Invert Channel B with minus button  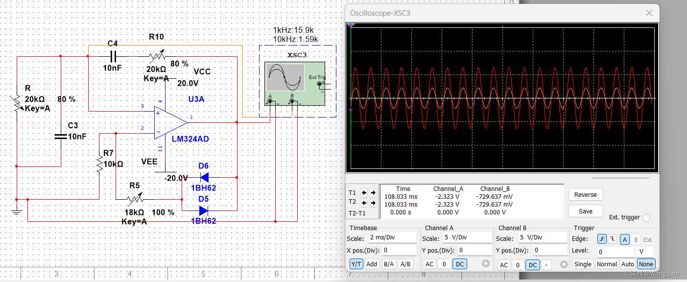point(546,265)
